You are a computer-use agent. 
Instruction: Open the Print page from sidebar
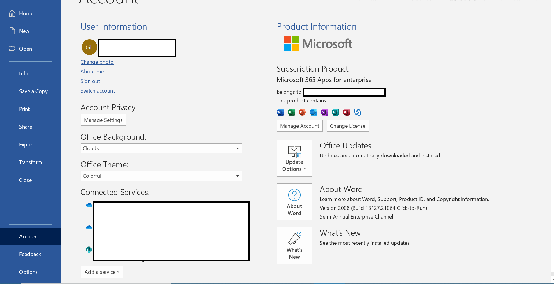point(24,109)
